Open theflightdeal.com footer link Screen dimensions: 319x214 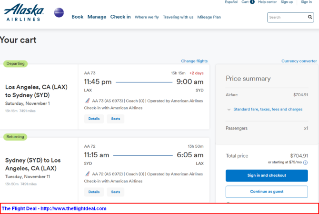click(x=73, y=208)
